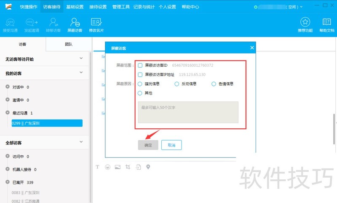
Task: Click the 确定 confirm button
Action: tap(148, 145)
